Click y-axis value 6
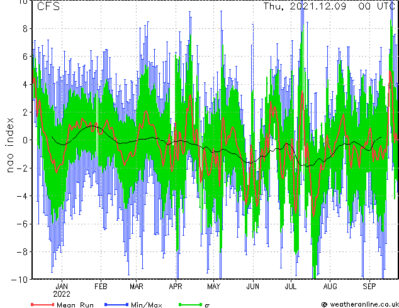399x308 pixels. (x=25, y=57)
